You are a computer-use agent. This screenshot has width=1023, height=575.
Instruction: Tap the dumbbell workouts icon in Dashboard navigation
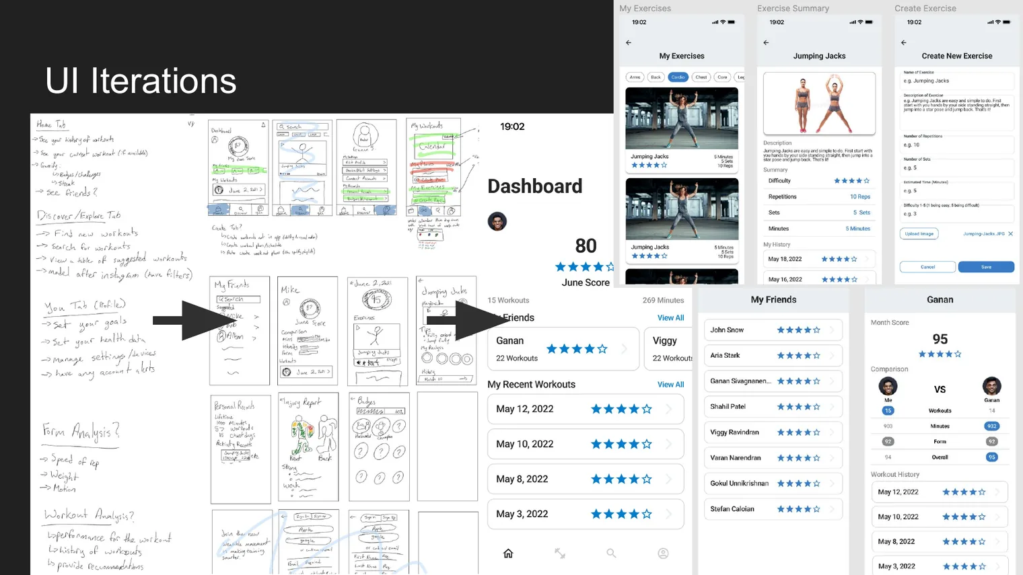(x=560, y=553)
